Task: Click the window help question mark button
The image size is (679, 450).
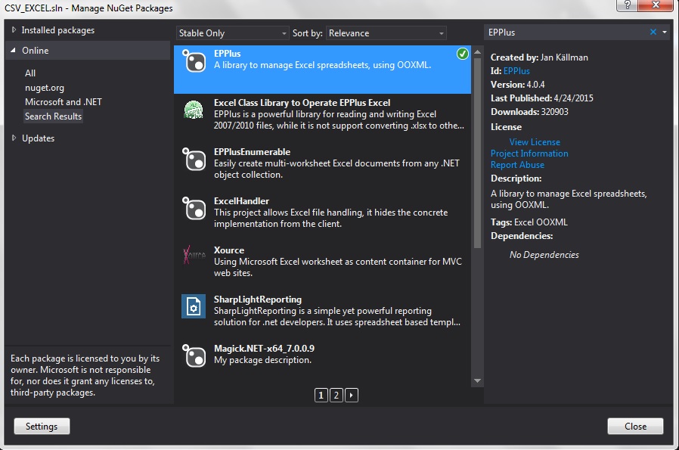Action: click(x=628, y=5)
